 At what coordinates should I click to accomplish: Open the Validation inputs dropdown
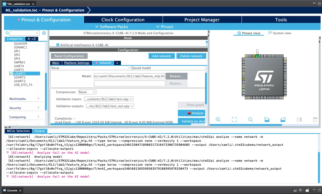tap(109, 99)
